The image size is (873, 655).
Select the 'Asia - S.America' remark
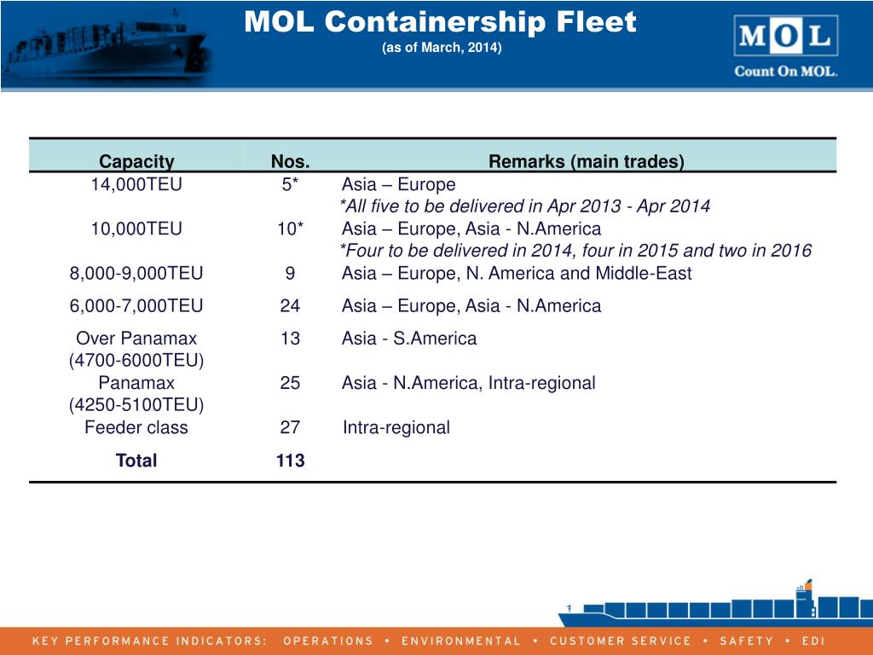(409, 338)
